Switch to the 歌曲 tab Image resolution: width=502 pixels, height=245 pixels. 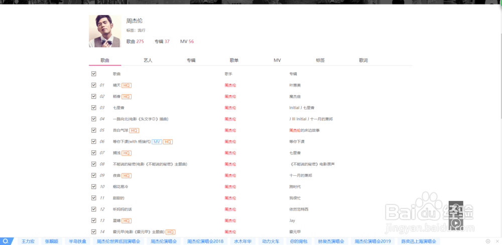[105, 60]
